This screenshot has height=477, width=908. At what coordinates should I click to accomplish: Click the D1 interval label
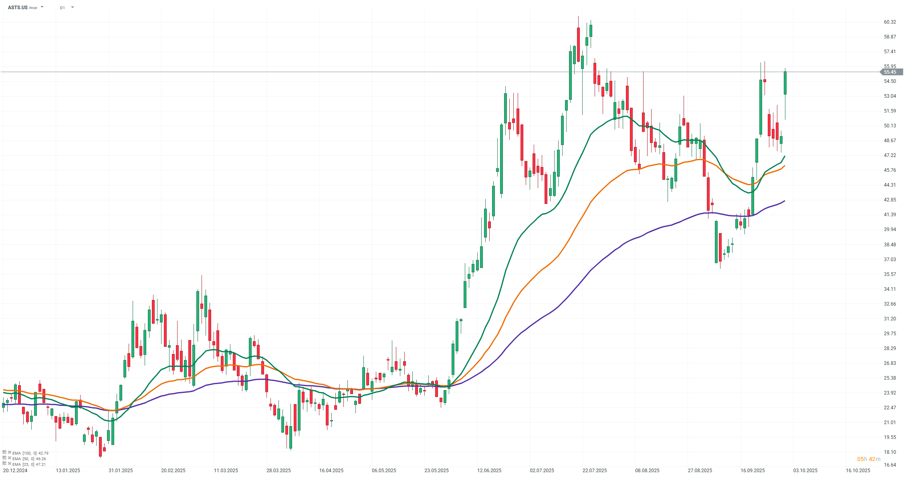pos(63,8)
